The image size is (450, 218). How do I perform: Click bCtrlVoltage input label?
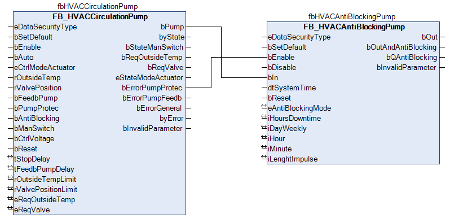point(34,138)
